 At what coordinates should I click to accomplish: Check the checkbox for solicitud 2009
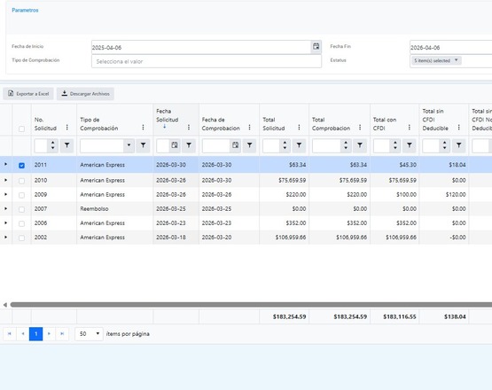(x=21, y=195)
